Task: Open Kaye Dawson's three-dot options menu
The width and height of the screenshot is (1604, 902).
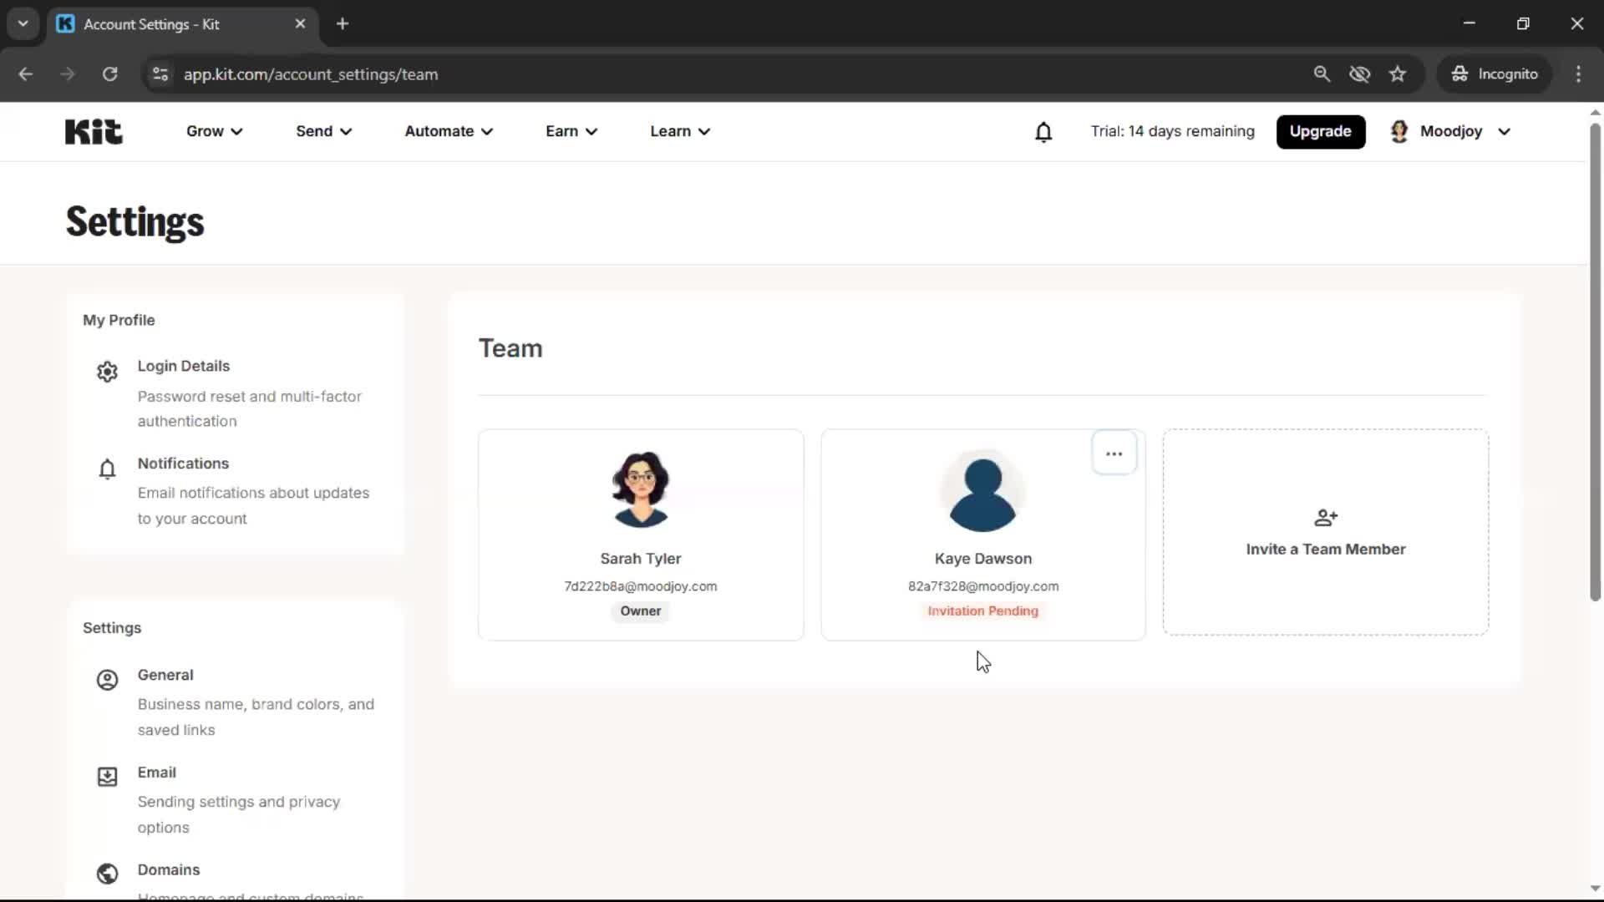Action: [x=1114, y=454]
